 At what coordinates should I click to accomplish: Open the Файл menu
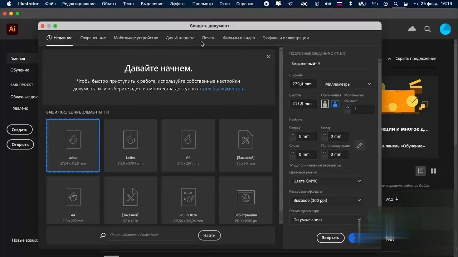coord(50,4)
